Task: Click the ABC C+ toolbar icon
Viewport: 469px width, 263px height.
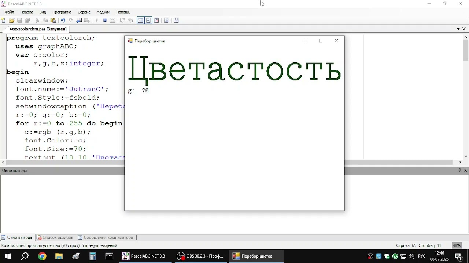Action: (156, 20)
